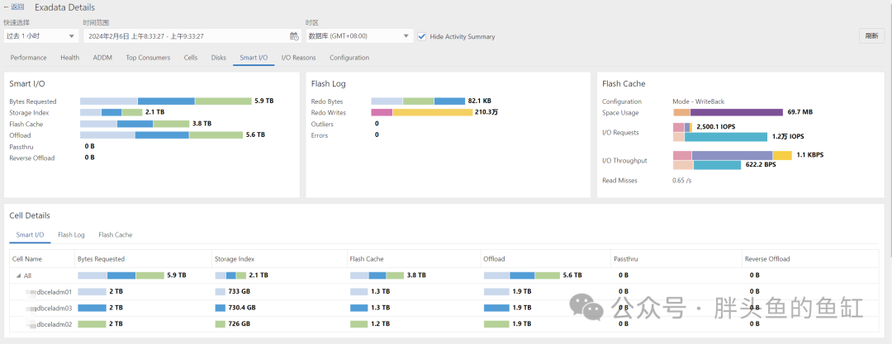This screenshot has width=892, height=344.
Task: Open the calendar picker icon
Action: (293, 35)
